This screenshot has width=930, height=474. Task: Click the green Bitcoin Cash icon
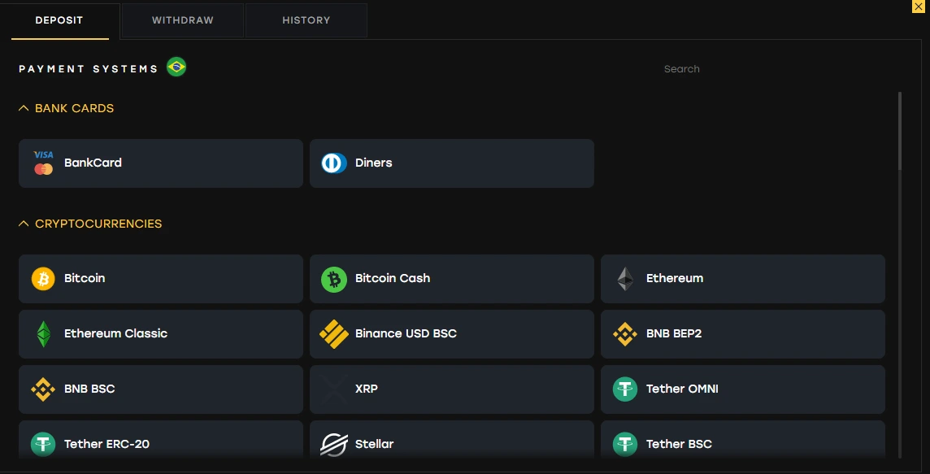click(333, 279)
